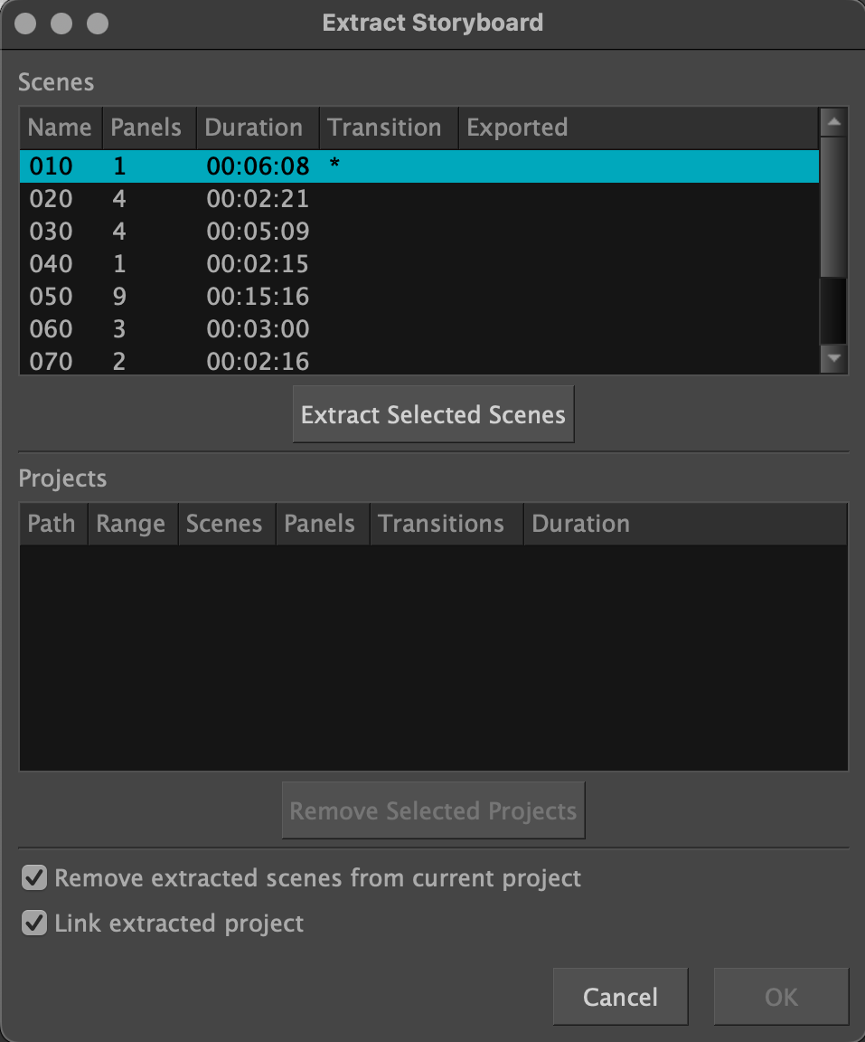Select scene 050 with 9 panels
Screen dimensions: 865x1042
(52, 297)
